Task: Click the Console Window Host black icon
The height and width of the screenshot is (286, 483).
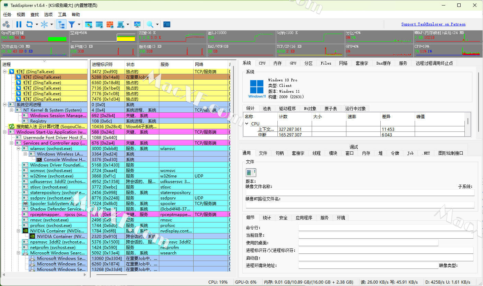Action: coord(39,159)
